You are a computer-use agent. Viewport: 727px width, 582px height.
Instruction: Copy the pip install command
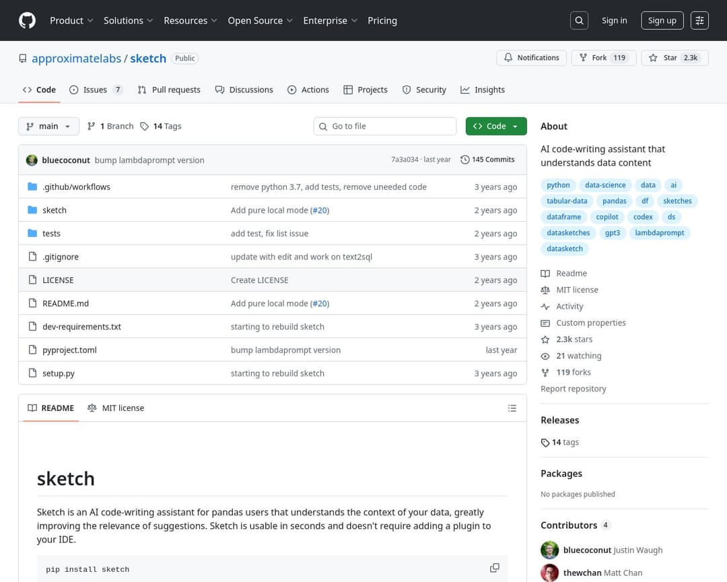click(494, 568)
